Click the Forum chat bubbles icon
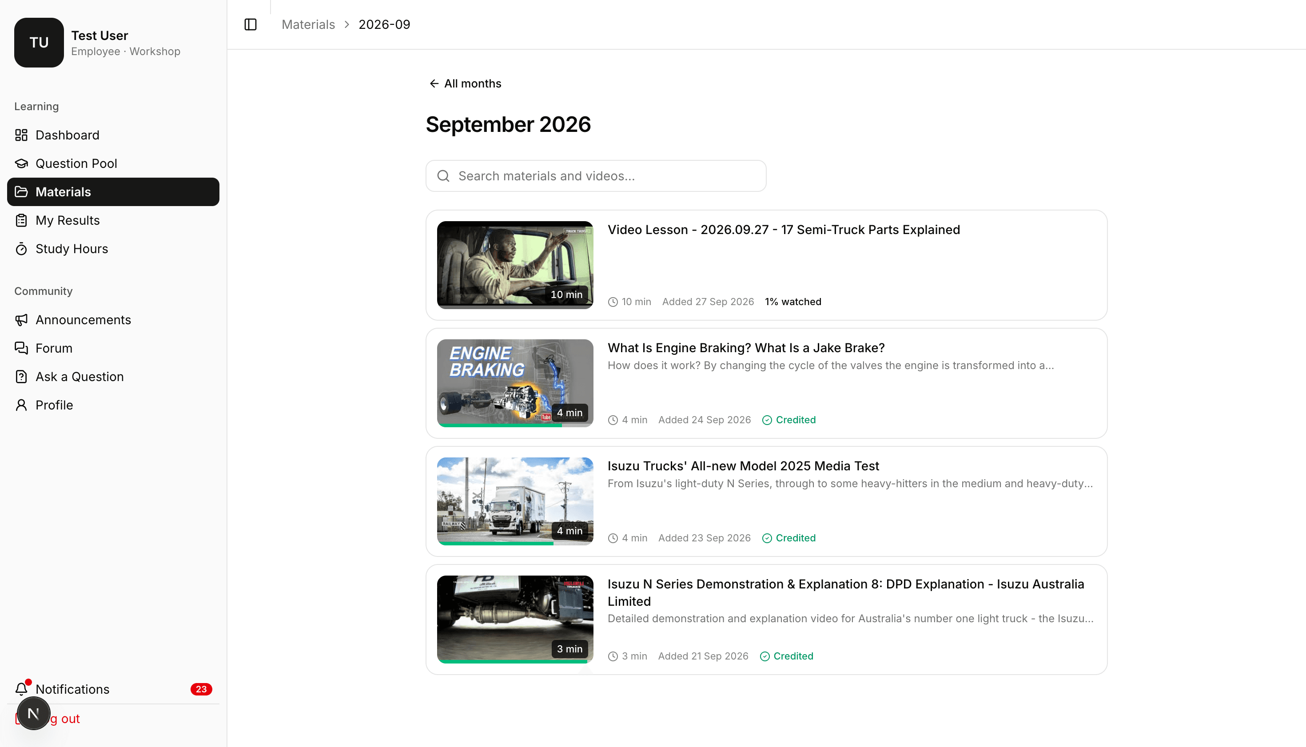This screenshot has width=1306, height=747. [21, 348]
